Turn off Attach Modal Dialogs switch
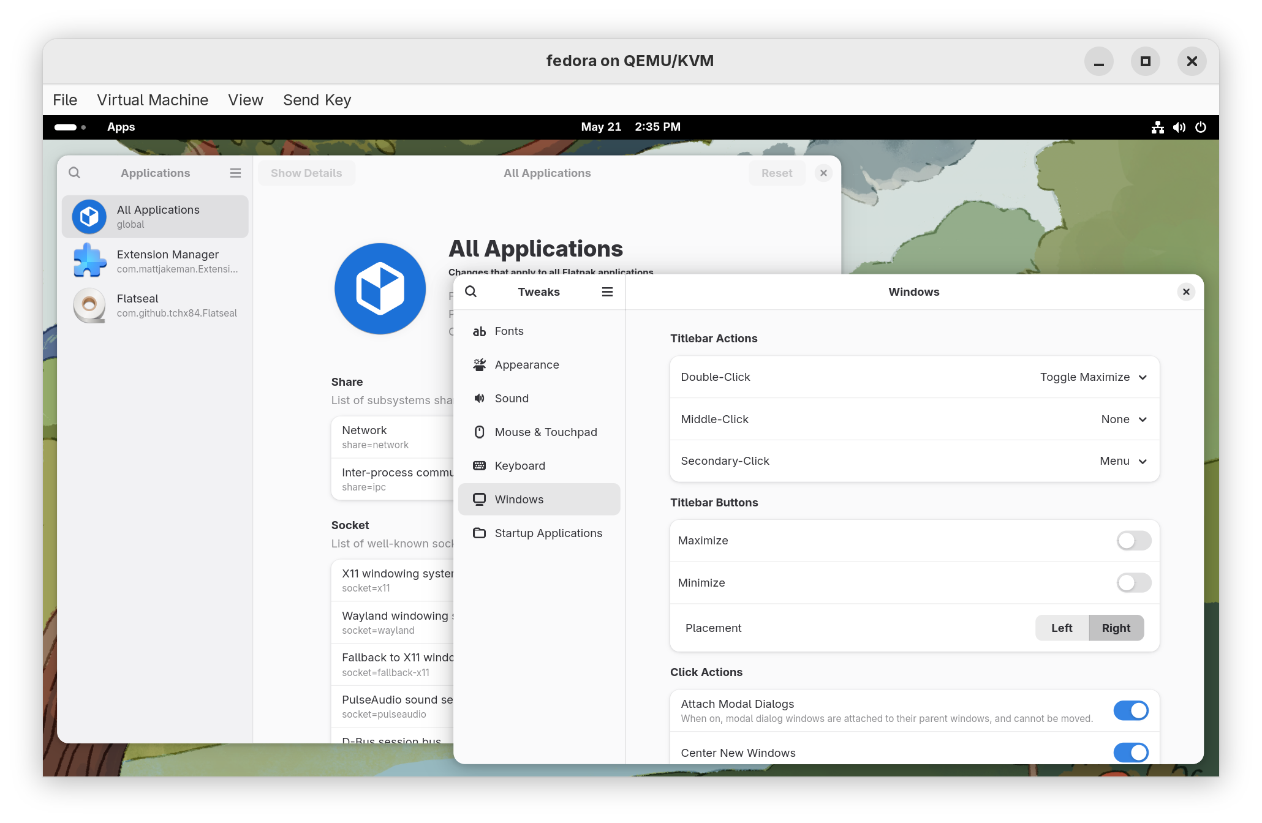 tap(1131, 710)
